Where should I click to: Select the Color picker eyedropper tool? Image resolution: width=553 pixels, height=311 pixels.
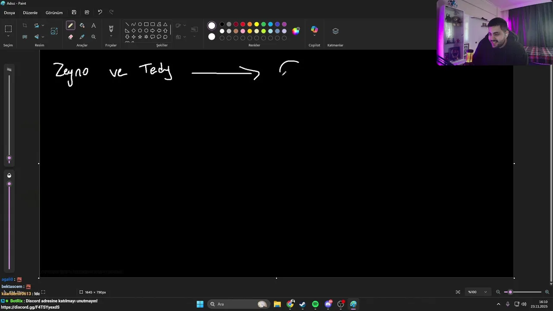(82, 37)
